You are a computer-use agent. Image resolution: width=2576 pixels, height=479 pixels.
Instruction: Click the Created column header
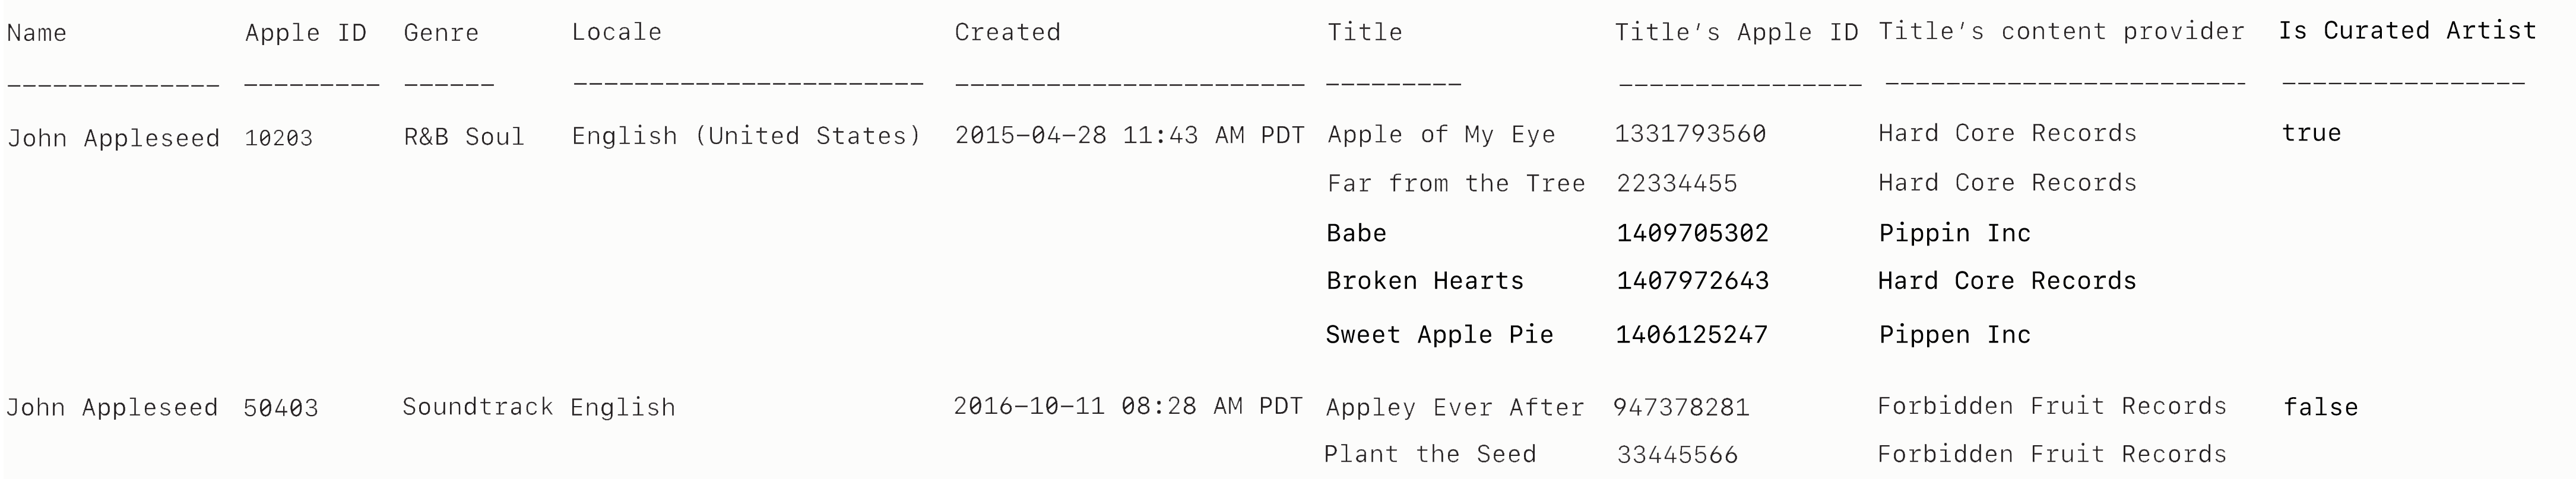(x=1007, y=32)
